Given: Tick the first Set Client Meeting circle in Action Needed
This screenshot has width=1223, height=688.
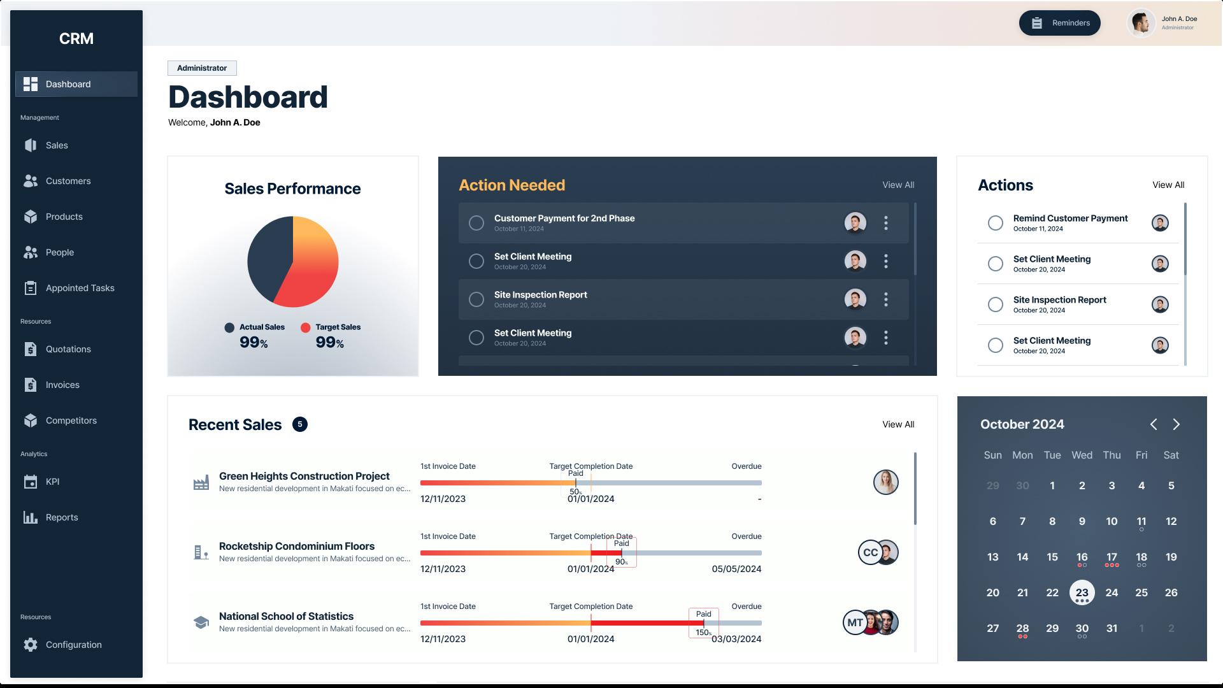Looking at the screenshot, I should coord(476,261).
